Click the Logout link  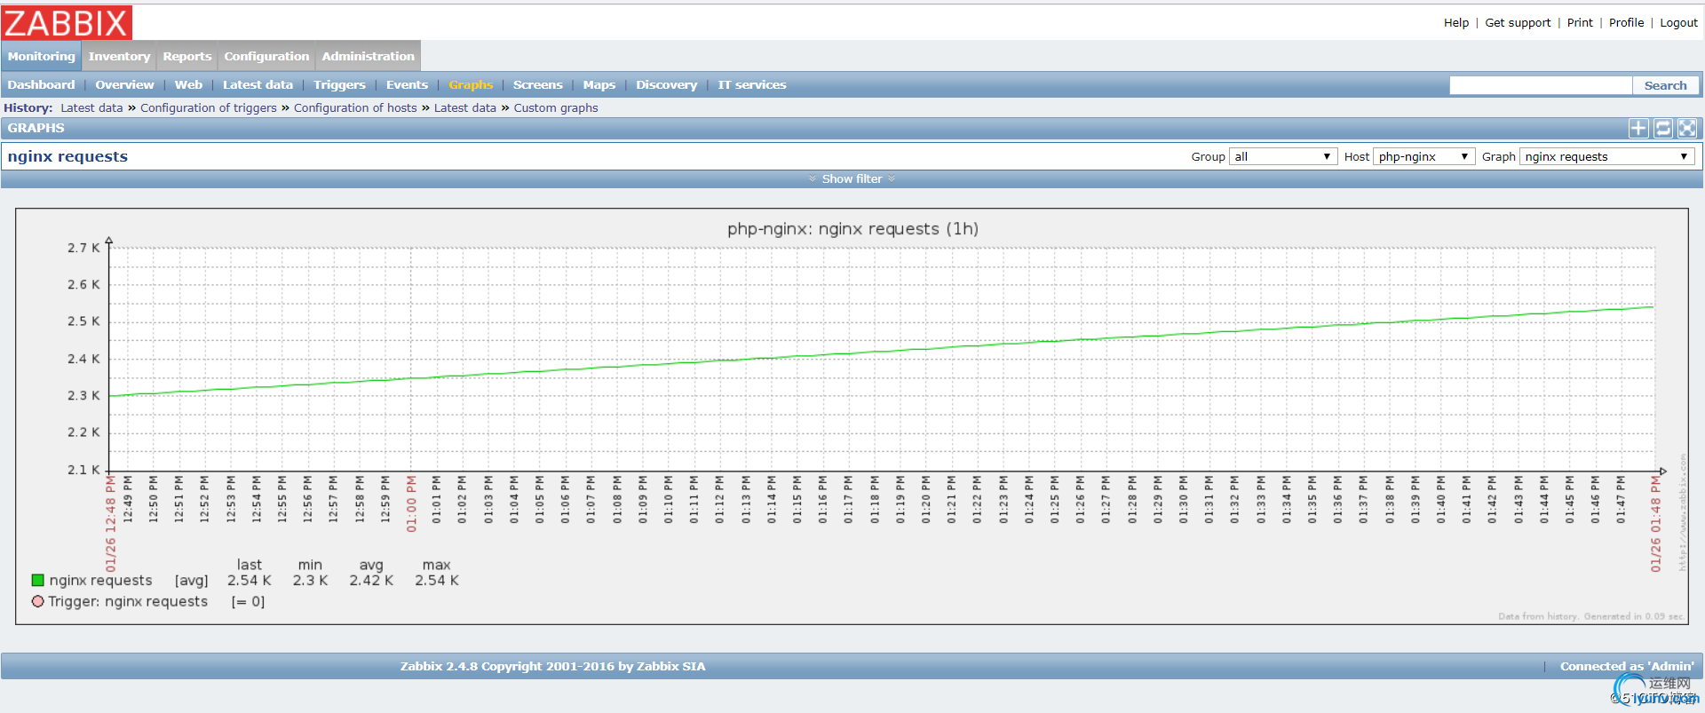pos(1678,23)
